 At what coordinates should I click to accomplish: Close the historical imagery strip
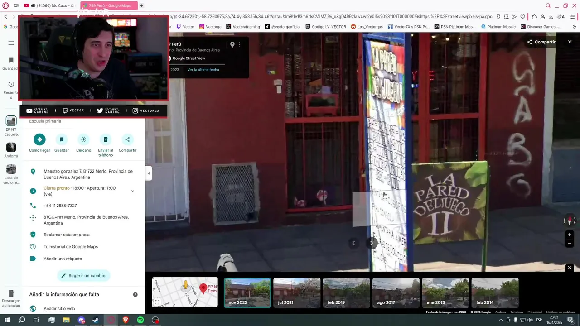(x=570, y=268)
